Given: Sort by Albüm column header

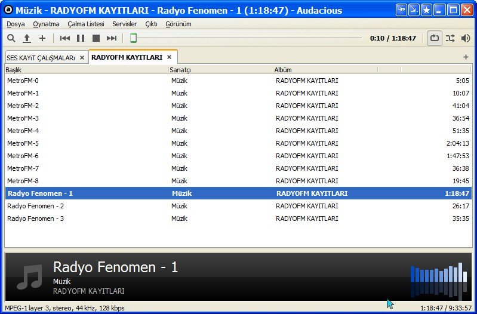Looking at the screenshot, I should click(x=325, y=70).
